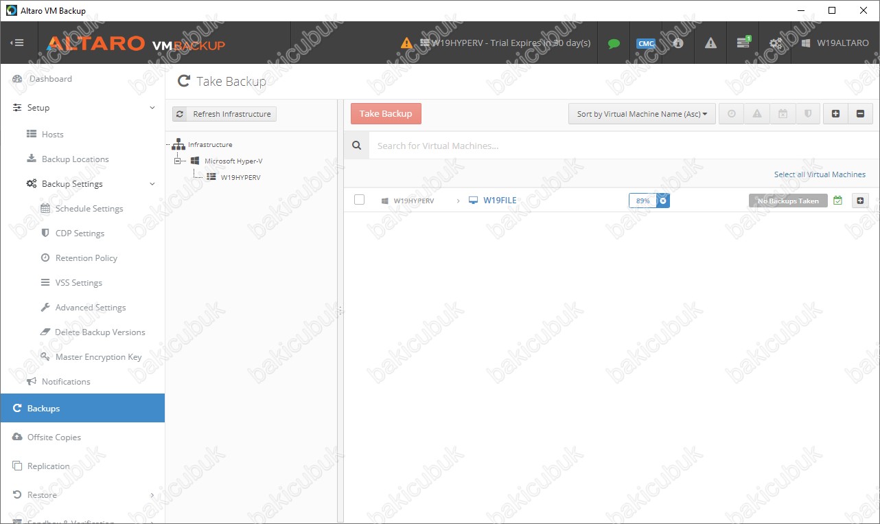Open the server tasks icon with badge
Viewport: 880px width, 524px height.
pyautogui.click(x=743, y=43)
